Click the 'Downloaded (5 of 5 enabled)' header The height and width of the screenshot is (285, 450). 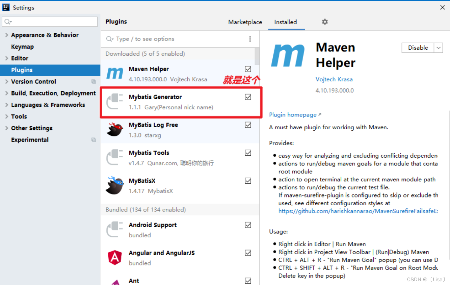coord(145,54)
